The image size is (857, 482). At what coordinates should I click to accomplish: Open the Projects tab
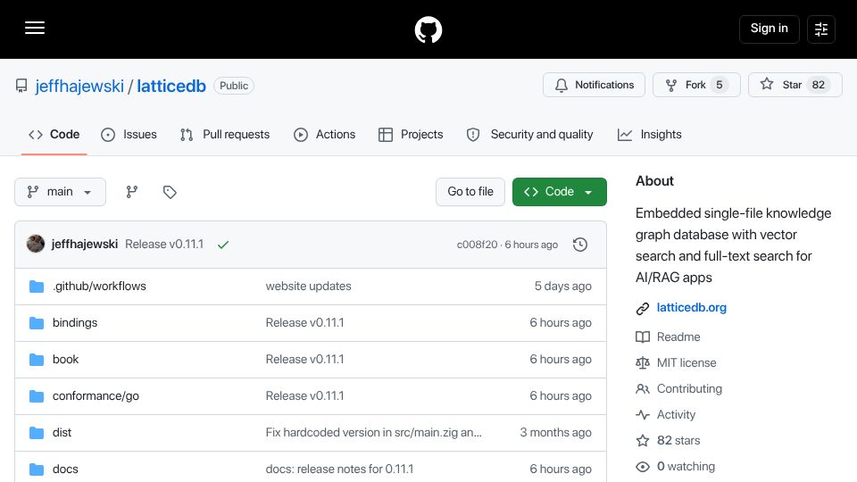click(x=411, y=135)
